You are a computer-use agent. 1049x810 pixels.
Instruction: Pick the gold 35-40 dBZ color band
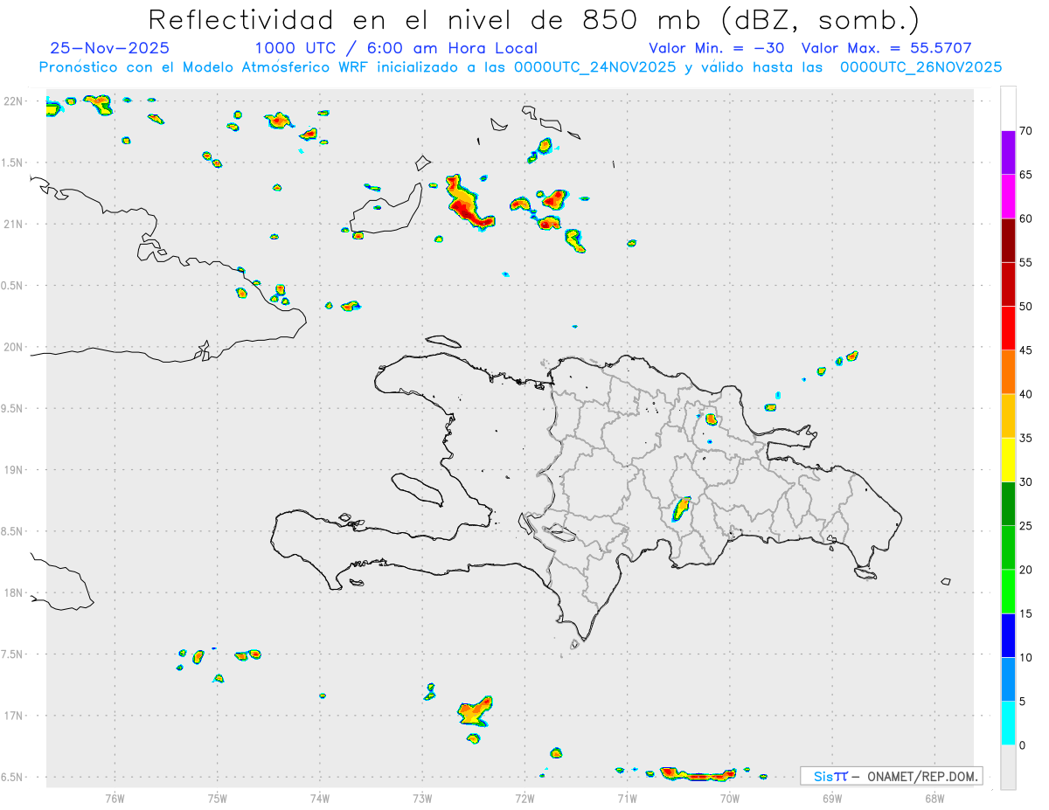(x=1008, y=416)
